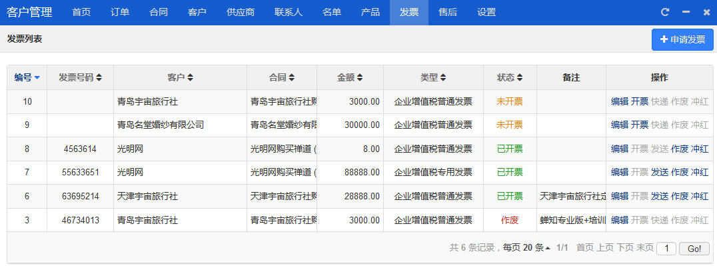Sort by 状态 column arrows
Image resolution: width=717 pixels, height=266 pixels.
tap(520, 78)
